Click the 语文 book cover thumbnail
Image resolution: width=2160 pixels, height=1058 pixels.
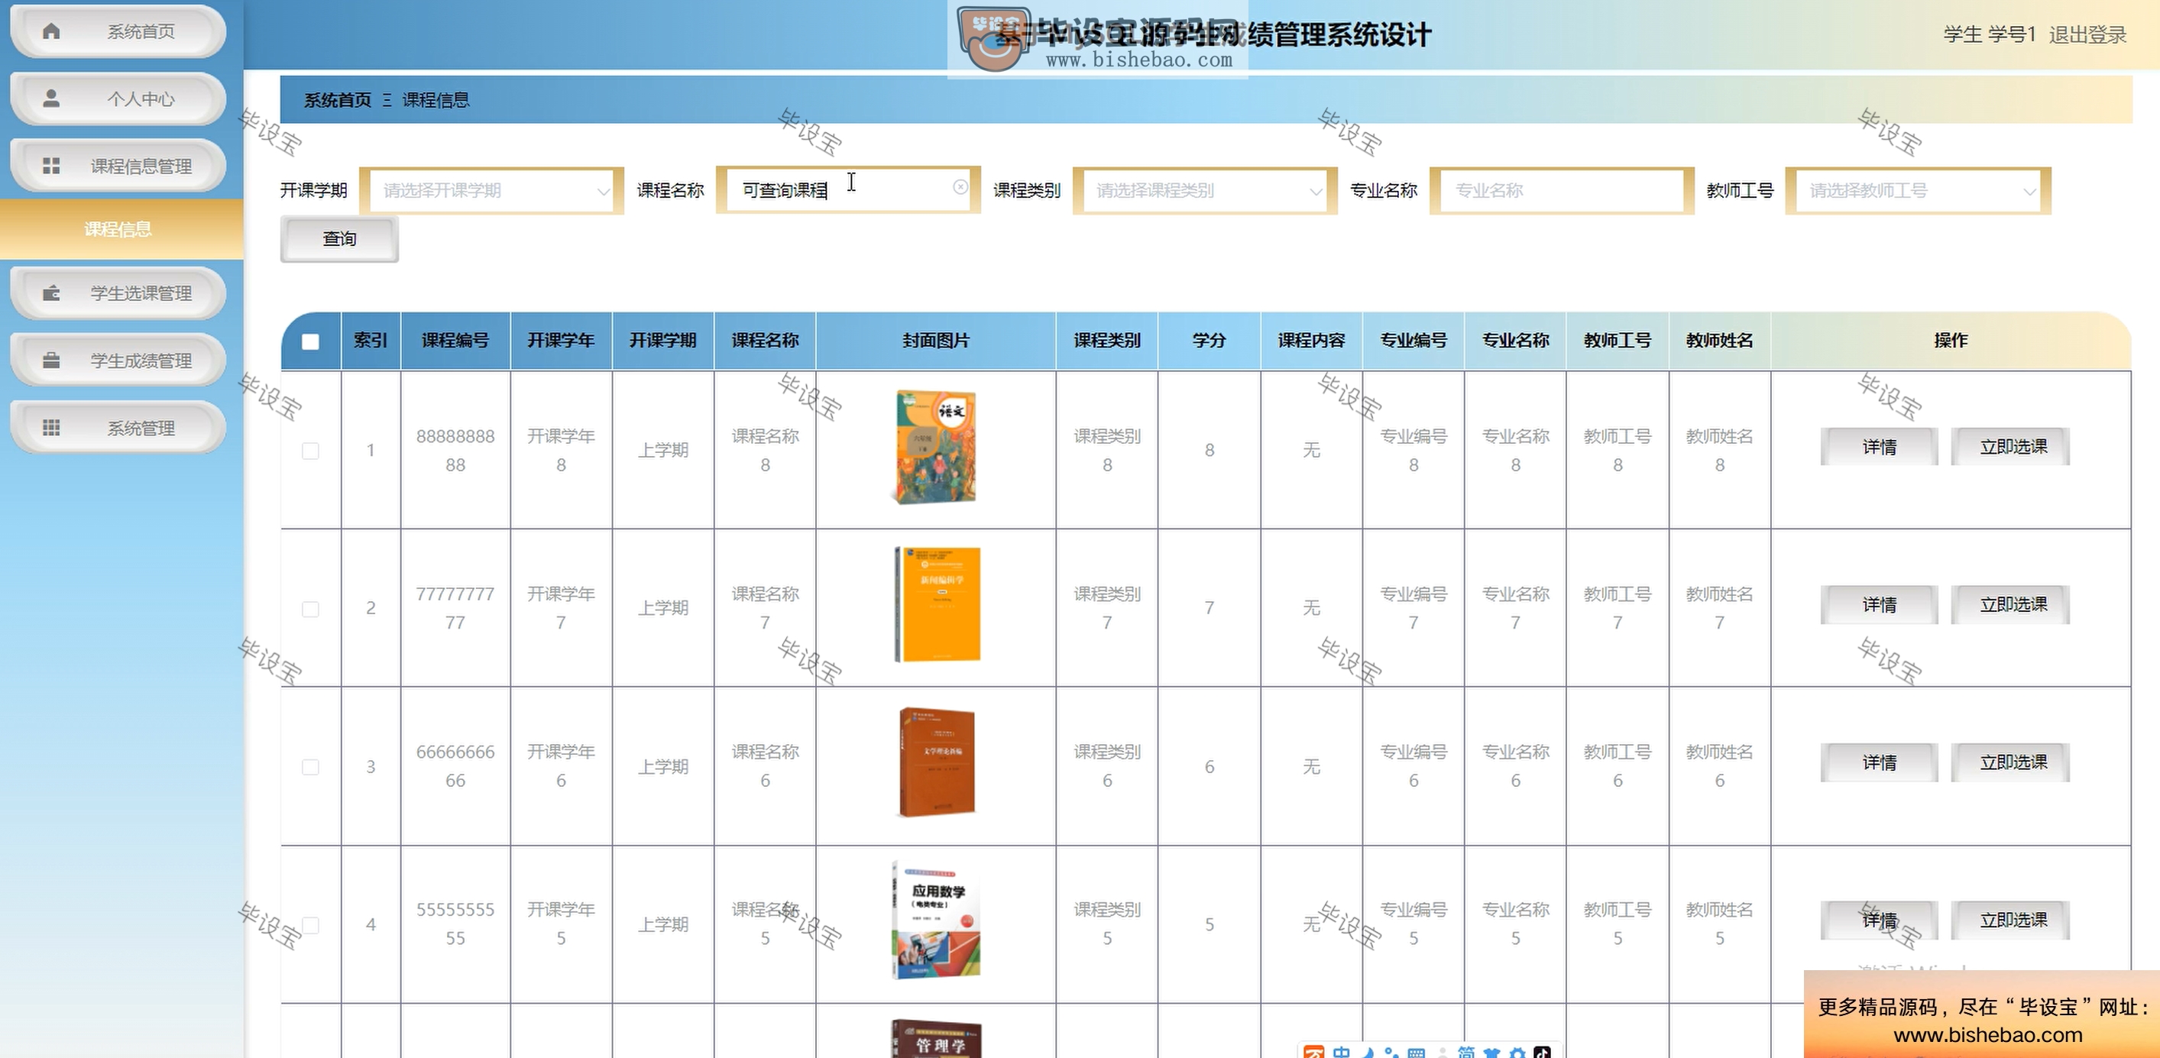click(x=935, y=447)
